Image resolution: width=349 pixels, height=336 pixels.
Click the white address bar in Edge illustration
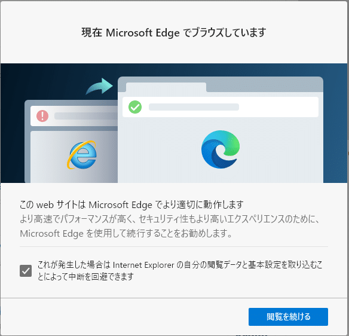221,107
